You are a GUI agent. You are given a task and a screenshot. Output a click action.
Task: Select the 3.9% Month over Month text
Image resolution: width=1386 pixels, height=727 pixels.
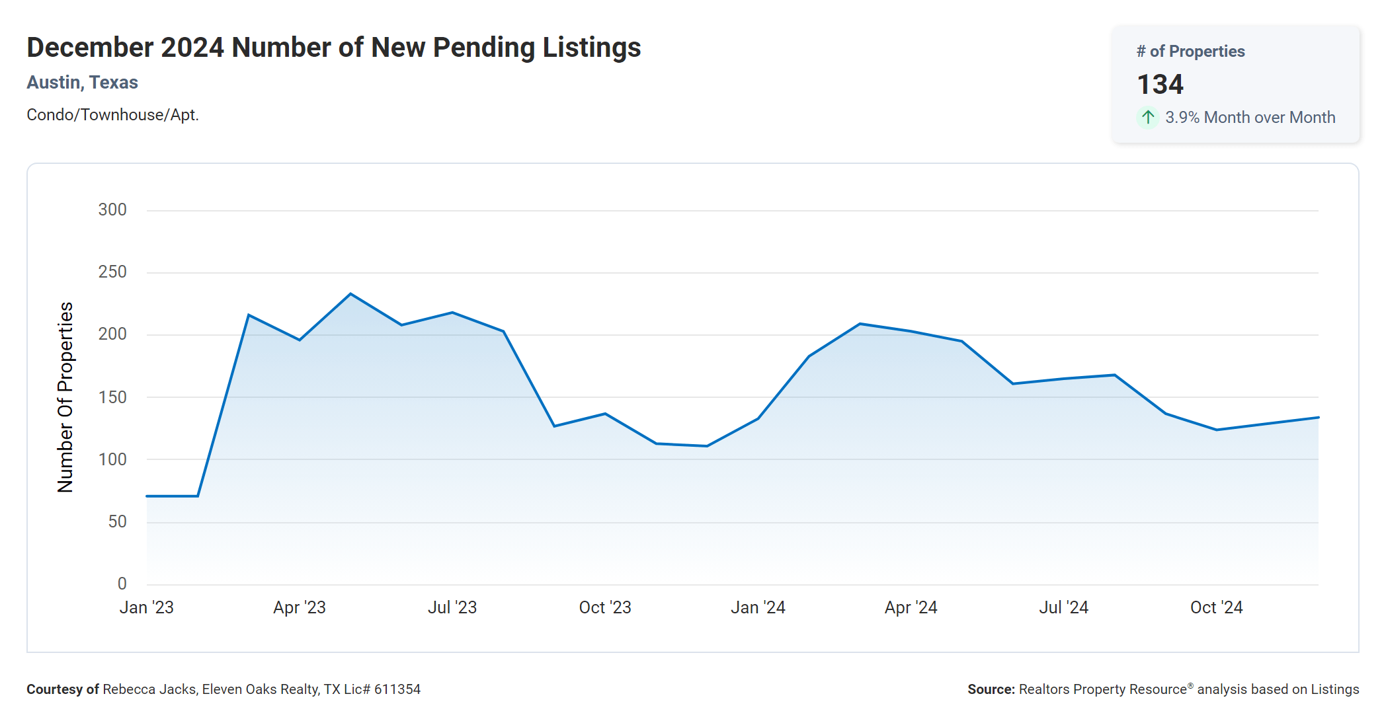[x=1250, y=118]
